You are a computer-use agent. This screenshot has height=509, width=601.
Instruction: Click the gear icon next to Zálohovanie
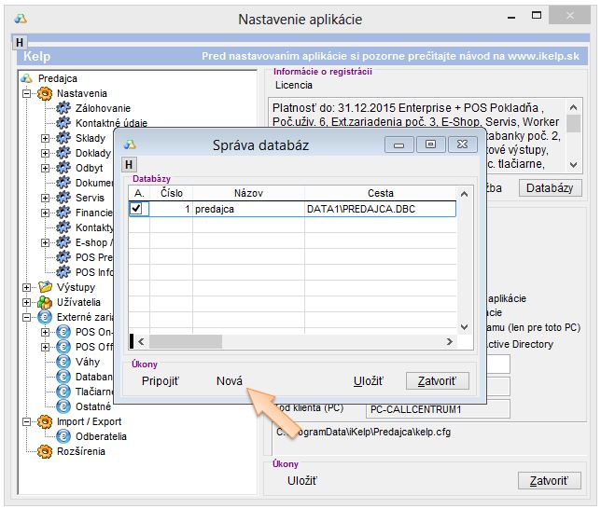click(63, 108)
